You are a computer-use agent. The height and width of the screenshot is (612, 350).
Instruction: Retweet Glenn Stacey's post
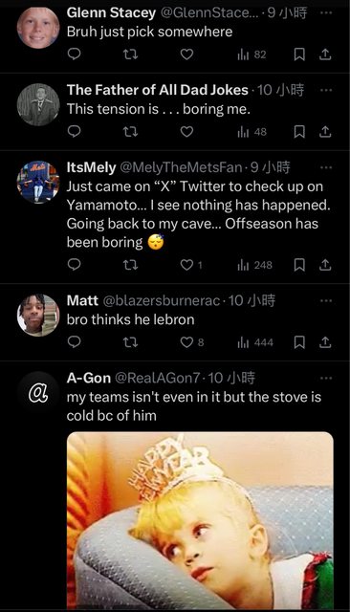pos(130,55)
